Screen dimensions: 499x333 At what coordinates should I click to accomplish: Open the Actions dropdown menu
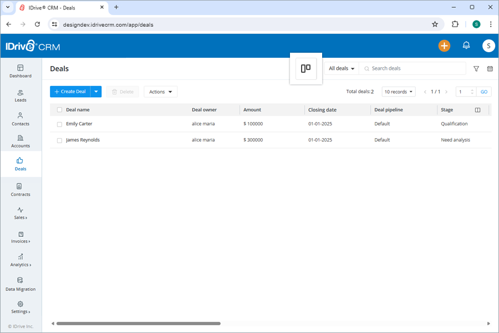coord(160,91)
